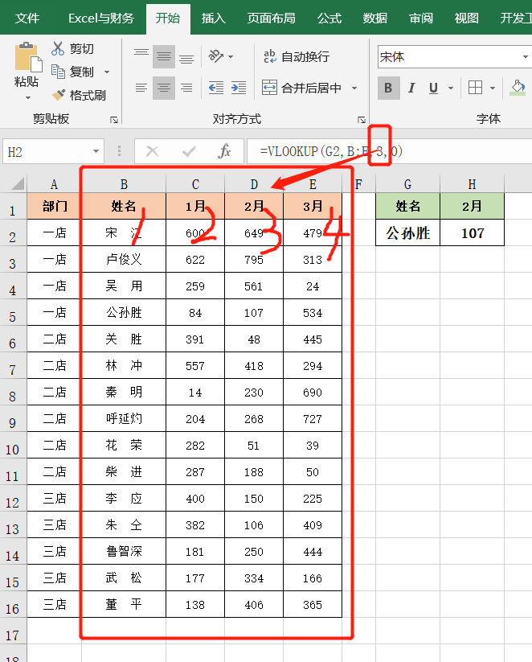This screenshot has width=532, height=662.
Task: Increase the cell indent
Action: (239, 88)
